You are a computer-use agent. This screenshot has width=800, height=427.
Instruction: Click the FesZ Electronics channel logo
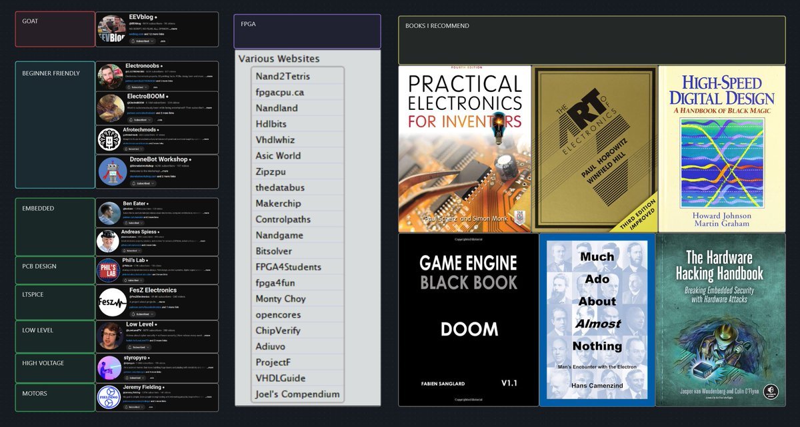pyautogui.click(x=112, y=302)
